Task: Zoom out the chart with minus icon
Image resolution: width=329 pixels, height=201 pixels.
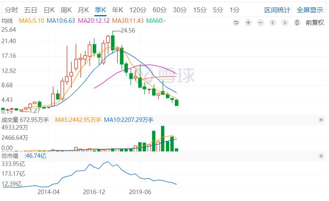Action: (260, 22)
